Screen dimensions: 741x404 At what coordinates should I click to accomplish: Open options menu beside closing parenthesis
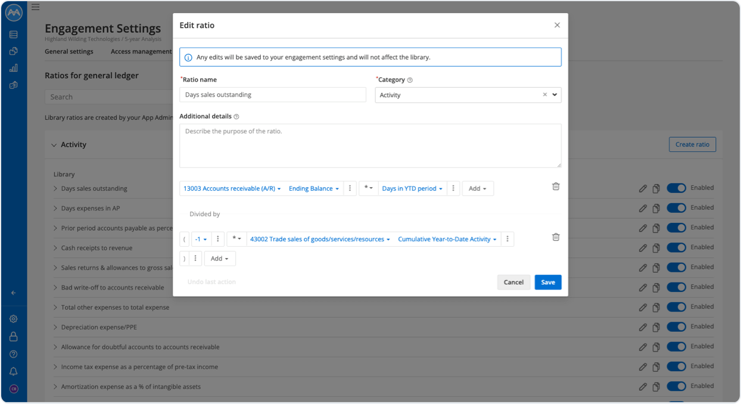point(195,259)
